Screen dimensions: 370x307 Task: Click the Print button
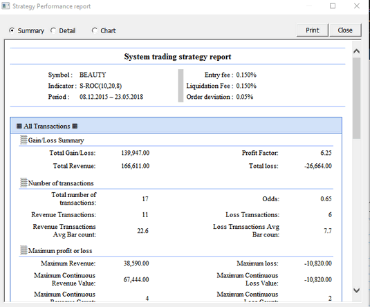coord(312,30)
